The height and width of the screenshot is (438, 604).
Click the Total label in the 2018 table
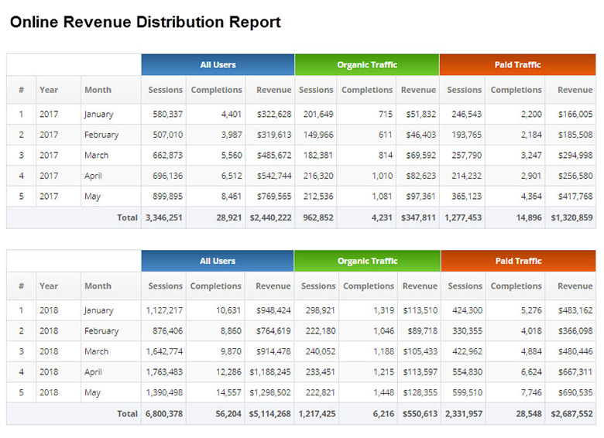click(127, 414)
